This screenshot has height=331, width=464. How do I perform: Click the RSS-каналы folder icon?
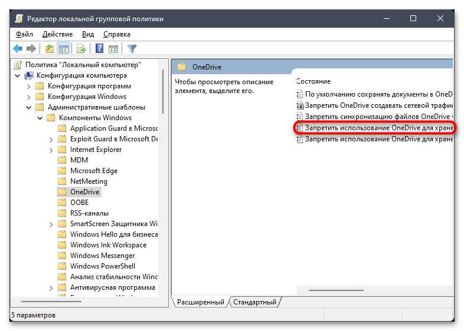coord(62,213)
